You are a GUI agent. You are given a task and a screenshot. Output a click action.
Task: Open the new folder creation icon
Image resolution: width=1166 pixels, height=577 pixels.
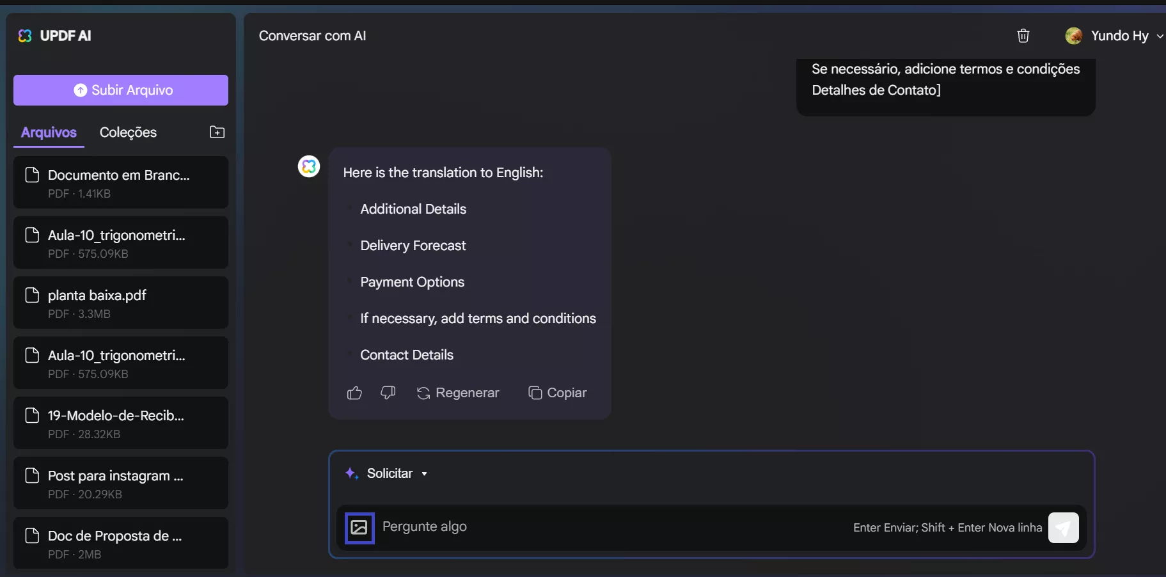217,132
